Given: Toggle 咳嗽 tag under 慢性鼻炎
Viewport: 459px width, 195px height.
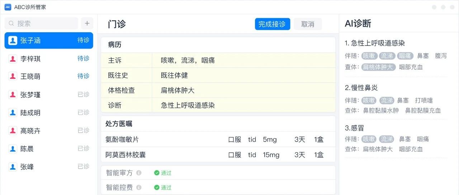Looking at the screenshot, I should (x=369, y=100).
